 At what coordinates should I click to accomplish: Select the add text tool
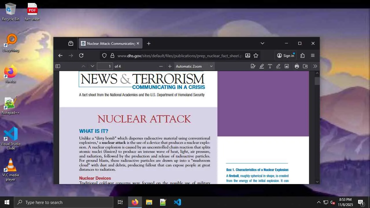(x=270, y=66)
